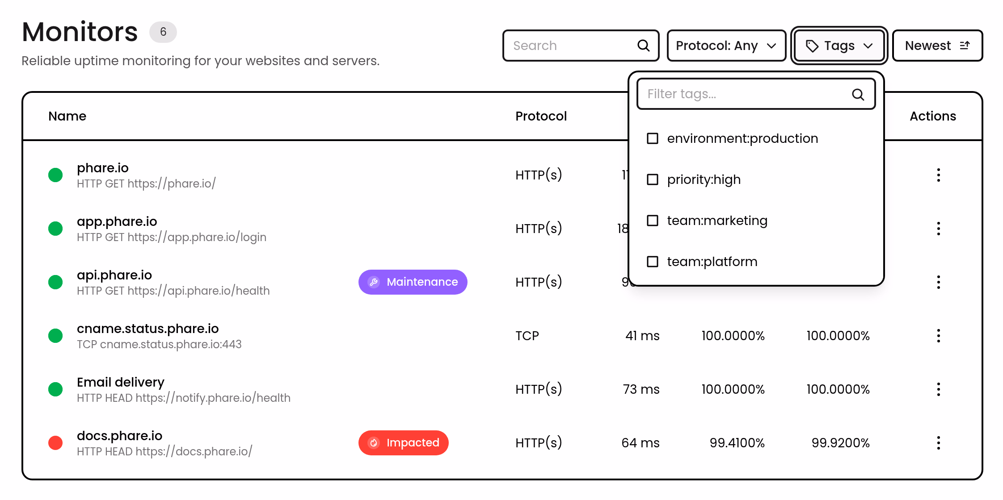
Task: Tick the team:platform tag checkbox
Action: (x=653, y=262)
